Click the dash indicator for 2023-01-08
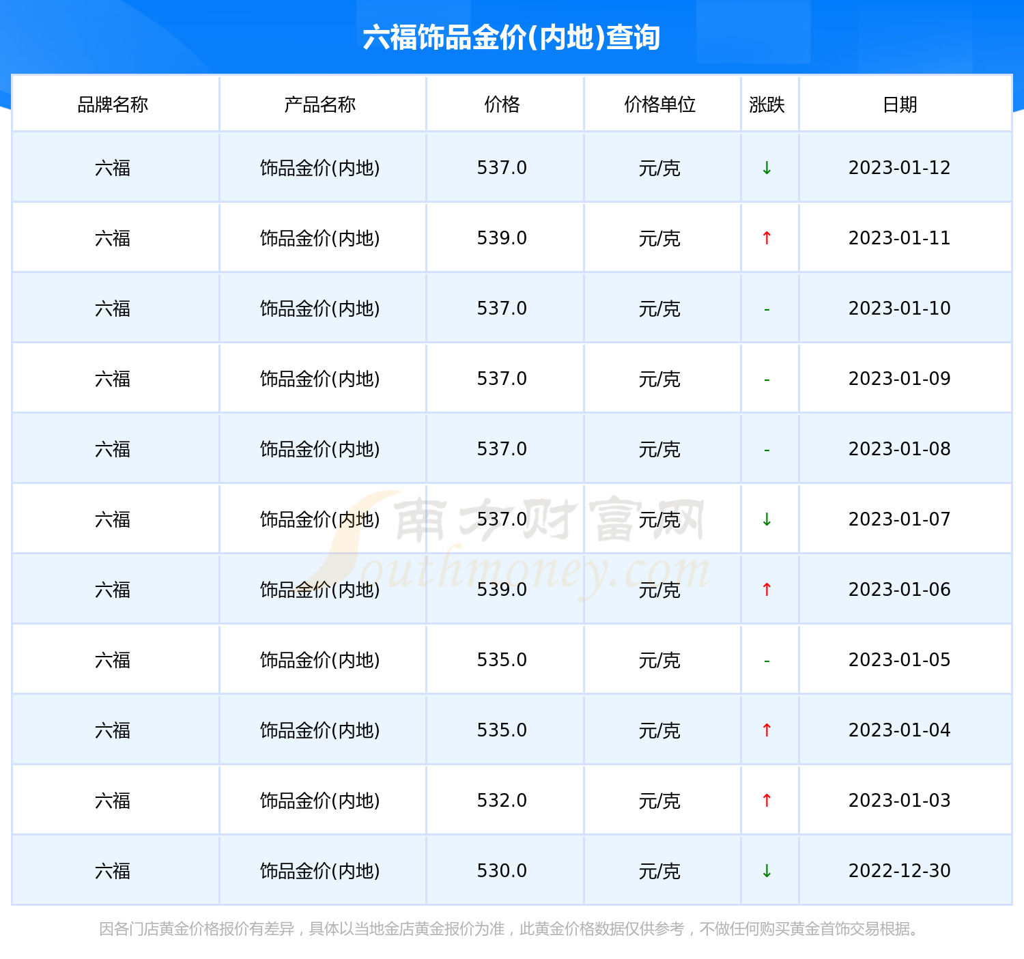Viewport: 1024px width, 959px height. coord(767,450)
